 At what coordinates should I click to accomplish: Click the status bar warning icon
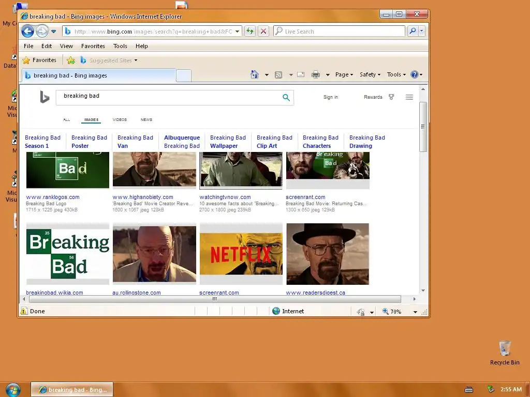coord(24,311)
